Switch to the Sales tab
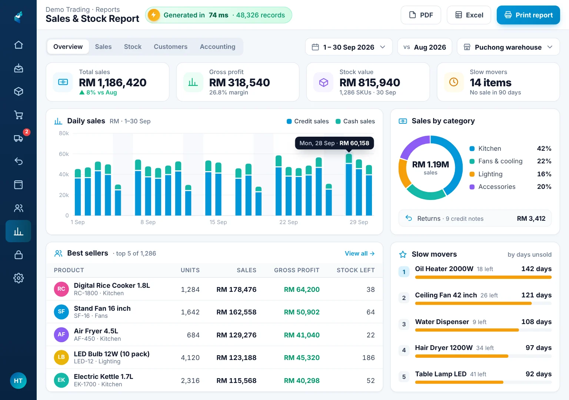Image resolution: width=569 pixels, height=400 pixels. pos(103,47)
